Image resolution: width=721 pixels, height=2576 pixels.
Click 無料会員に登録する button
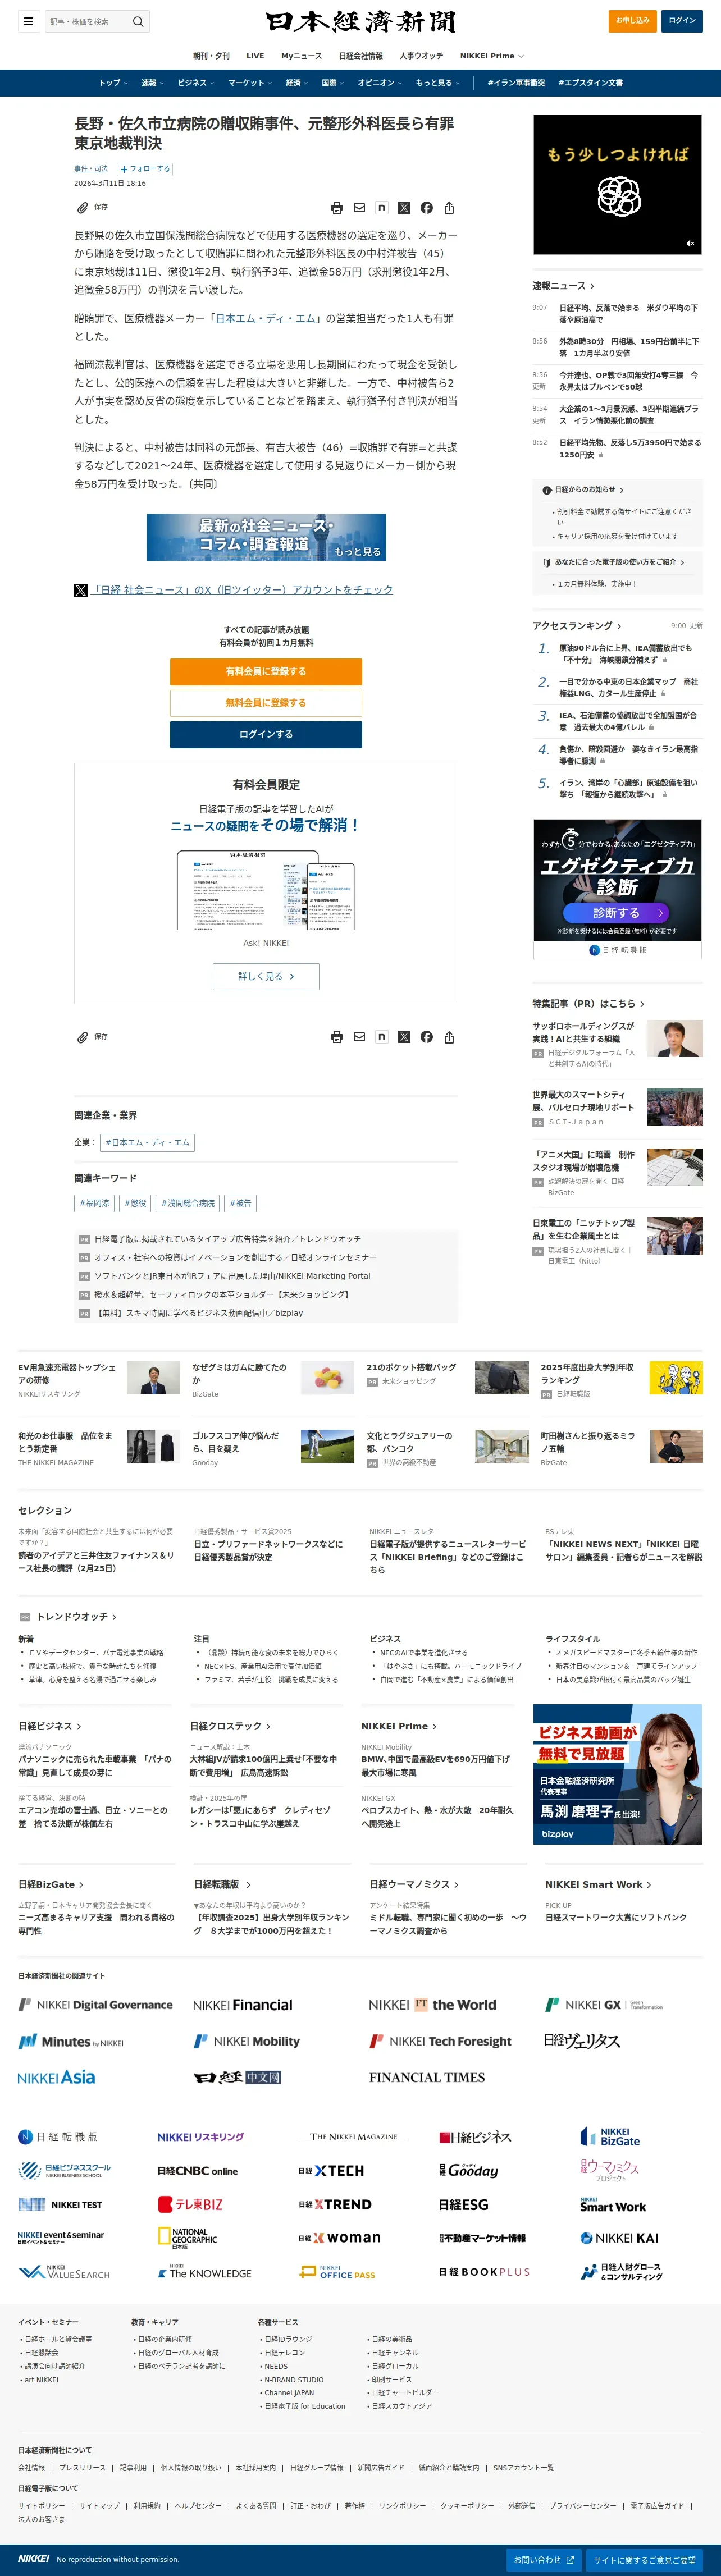tap(266, 703)
